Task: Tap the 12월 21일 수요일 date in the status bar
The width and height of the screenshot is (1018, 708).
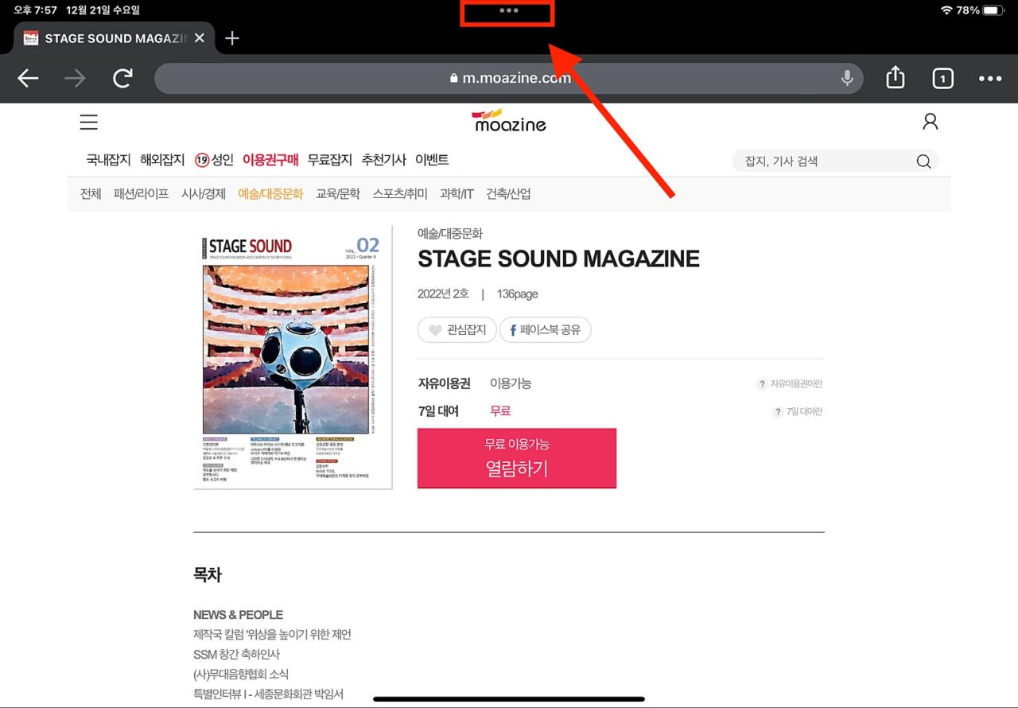Action: 103,10
